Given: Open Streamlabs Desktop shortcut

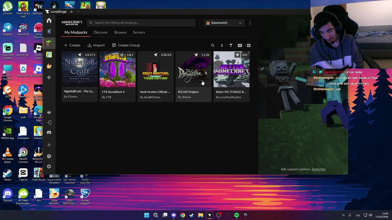Looking at the screenshot, I should (8, 51).
